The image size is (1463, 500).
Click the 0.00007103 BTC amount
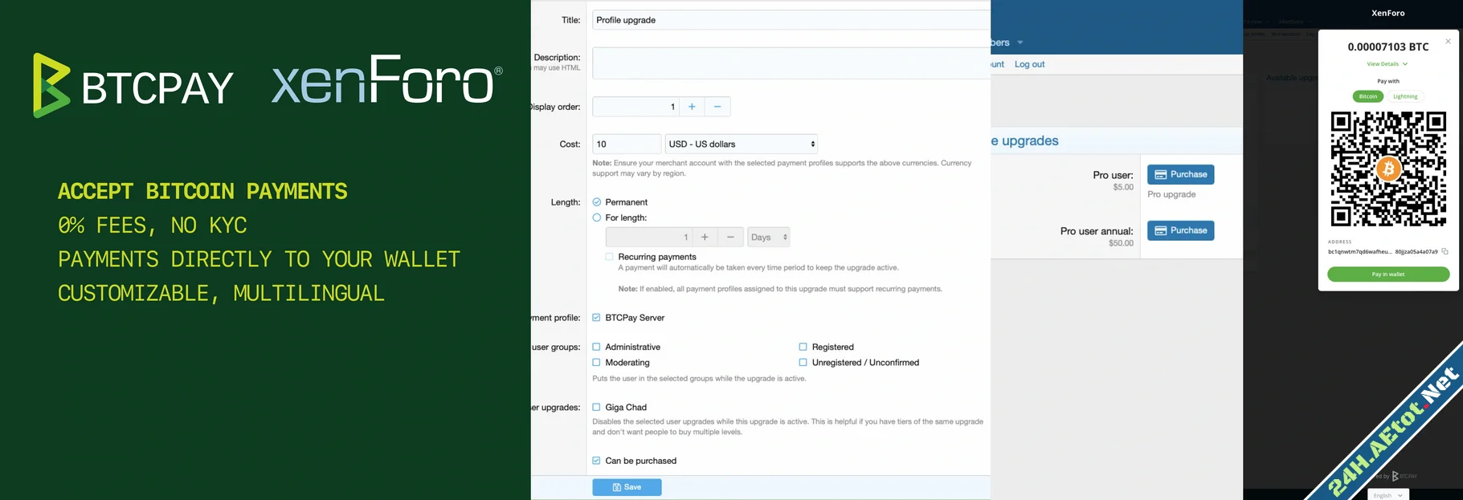tap(1388, 47)
